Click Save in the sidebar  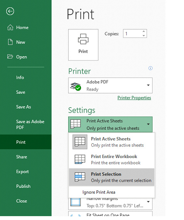click(x=21, y=92)
